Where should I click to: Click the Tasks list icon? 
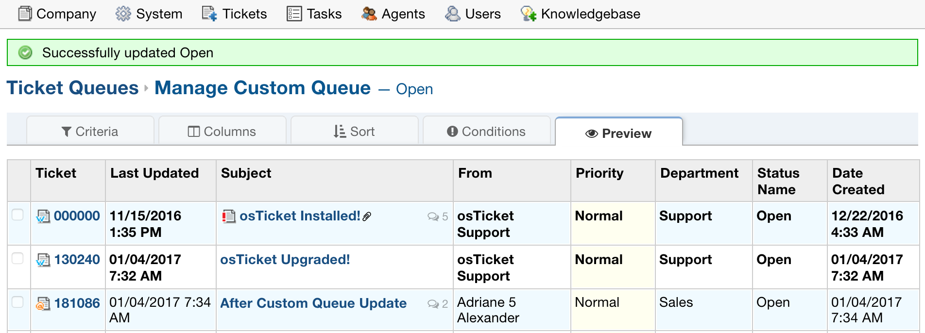294,14
